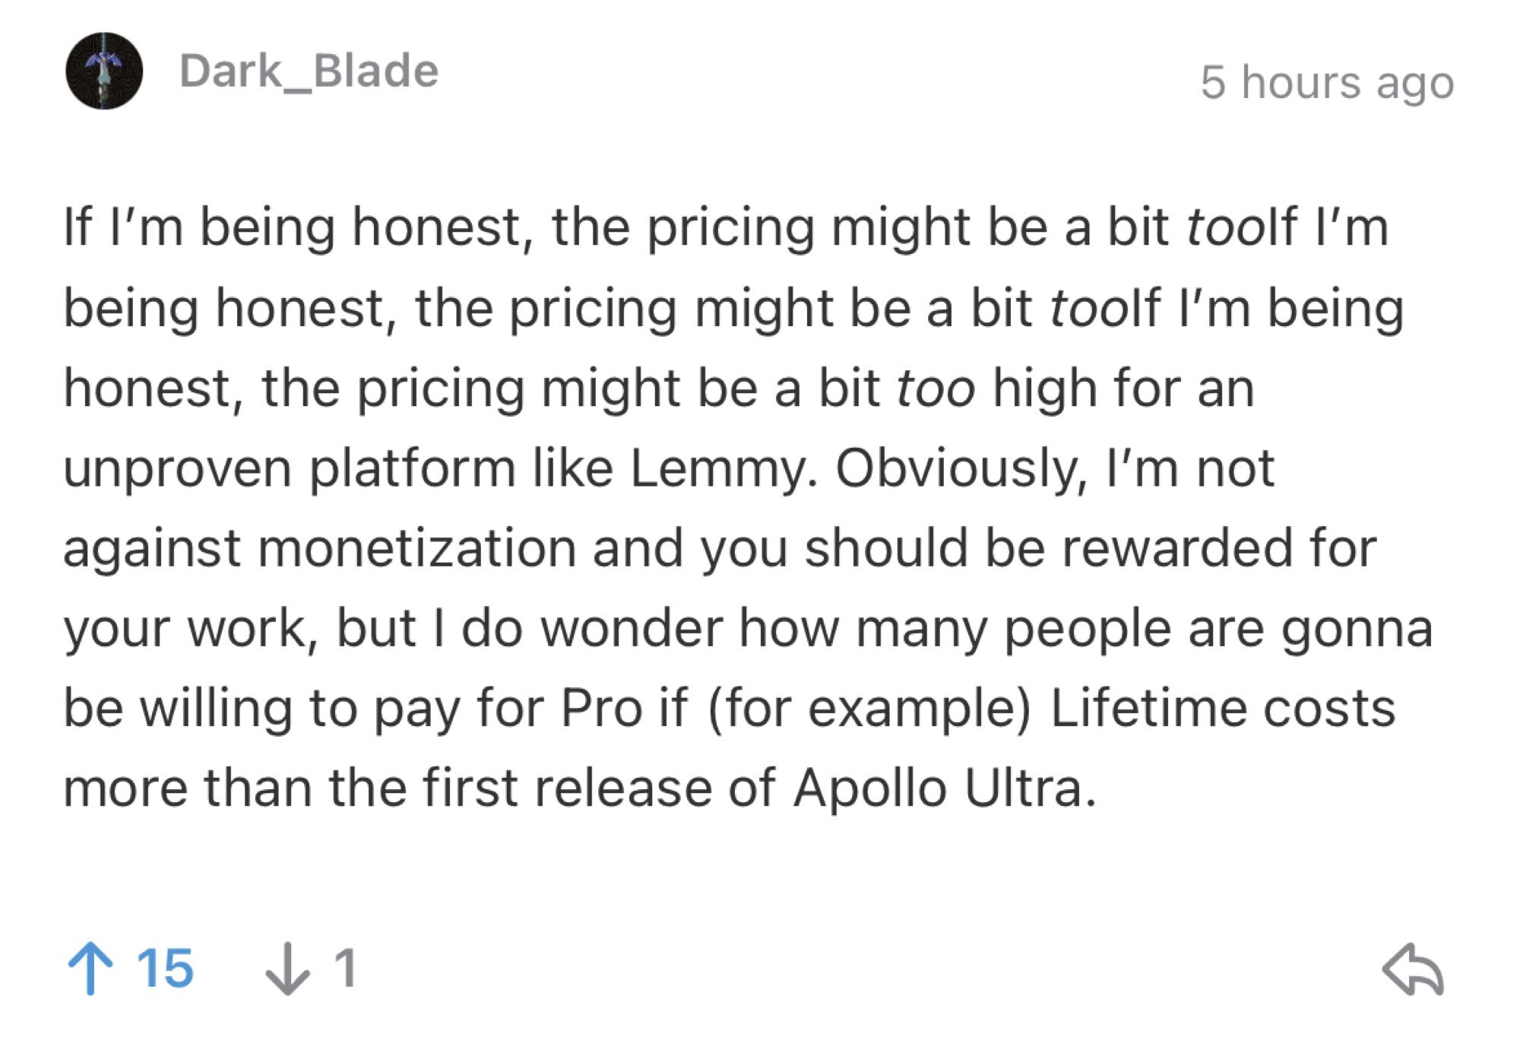Click the word "monetization" in the comment
Screen dimensions: 1520x1050
click(x=417, y=547)
